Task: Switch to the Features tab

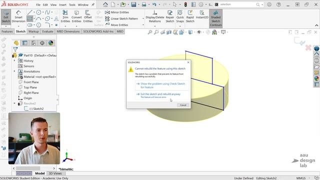Action: click(7, 31)
